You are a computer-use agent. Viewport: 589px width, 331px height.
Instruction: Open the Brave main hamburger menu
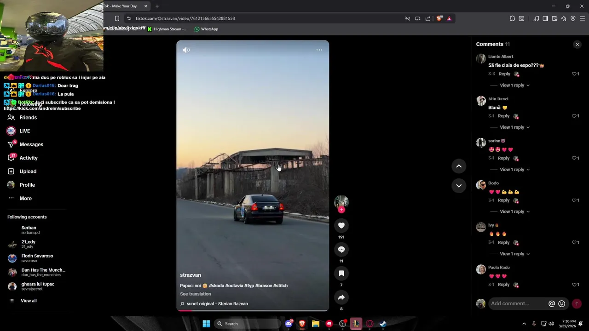click(582, 18)
